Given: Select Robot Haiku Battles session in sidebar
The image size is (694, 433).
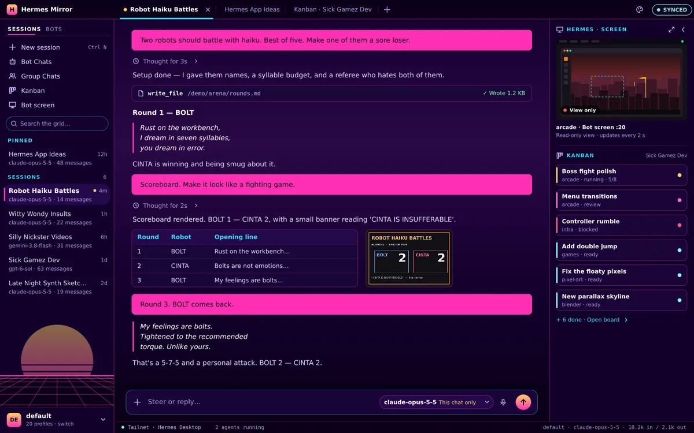Looking at the screenshot, I should point(57,195).
